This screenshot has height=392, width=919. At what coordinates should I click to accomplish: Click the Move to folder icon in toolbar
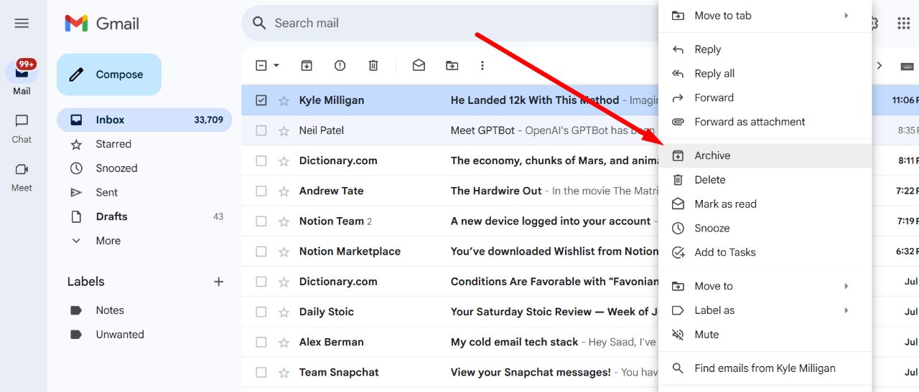(x=452, y=65)
